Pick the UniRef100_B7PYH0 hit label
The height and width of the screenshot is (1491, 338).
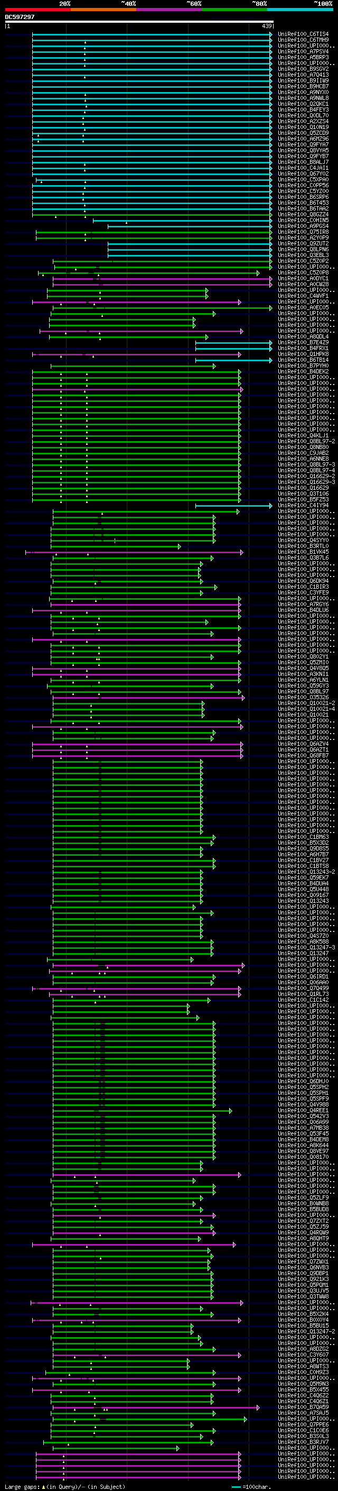tap(303, 366)
